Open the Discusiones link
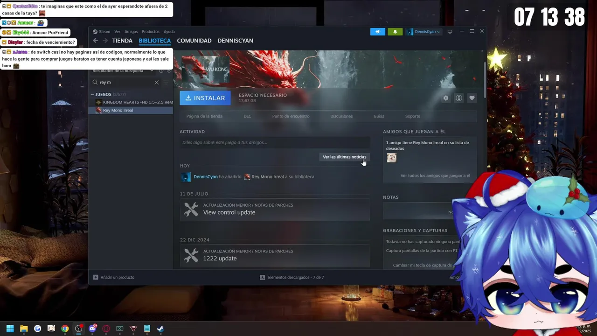Viewport: 597px width, 336px height. pyautogui.click(x=341, y=116)
